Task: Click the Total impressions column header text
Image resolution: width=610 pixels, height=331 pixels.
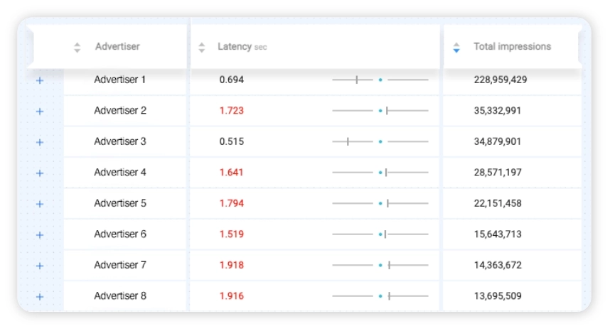Action: click(512, 47)
